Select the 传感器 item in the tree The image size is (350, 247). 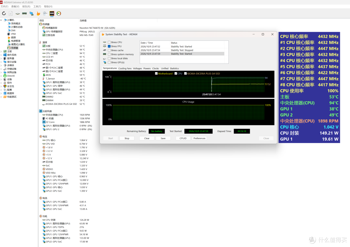(15, 48)
